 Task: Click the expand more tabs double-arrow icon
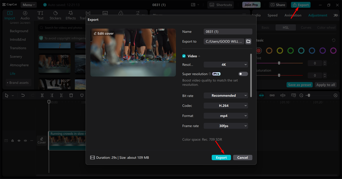(x=336, y=15)
